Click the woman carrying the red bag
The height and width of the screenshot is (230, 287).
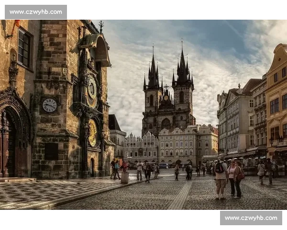[x=237, y=178]
